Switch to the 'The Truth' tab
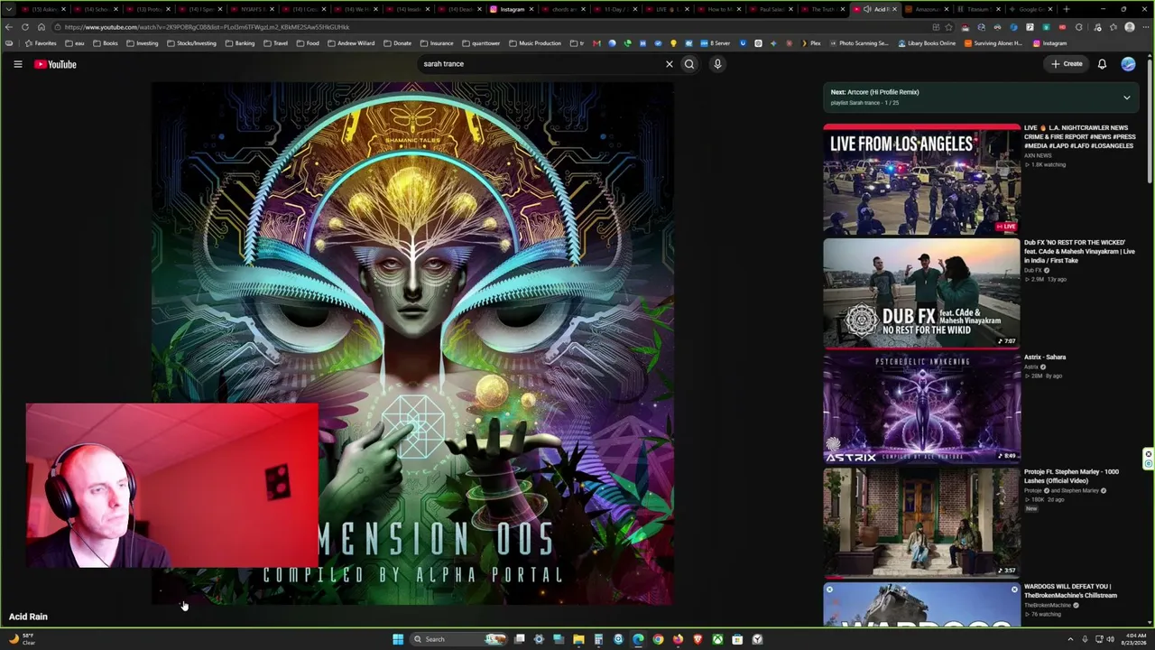 tap(822, 9)
